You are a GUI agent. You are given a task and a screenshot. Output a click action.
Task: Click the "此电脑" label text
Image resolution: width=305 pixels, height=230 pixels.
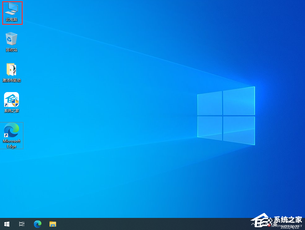12,20
